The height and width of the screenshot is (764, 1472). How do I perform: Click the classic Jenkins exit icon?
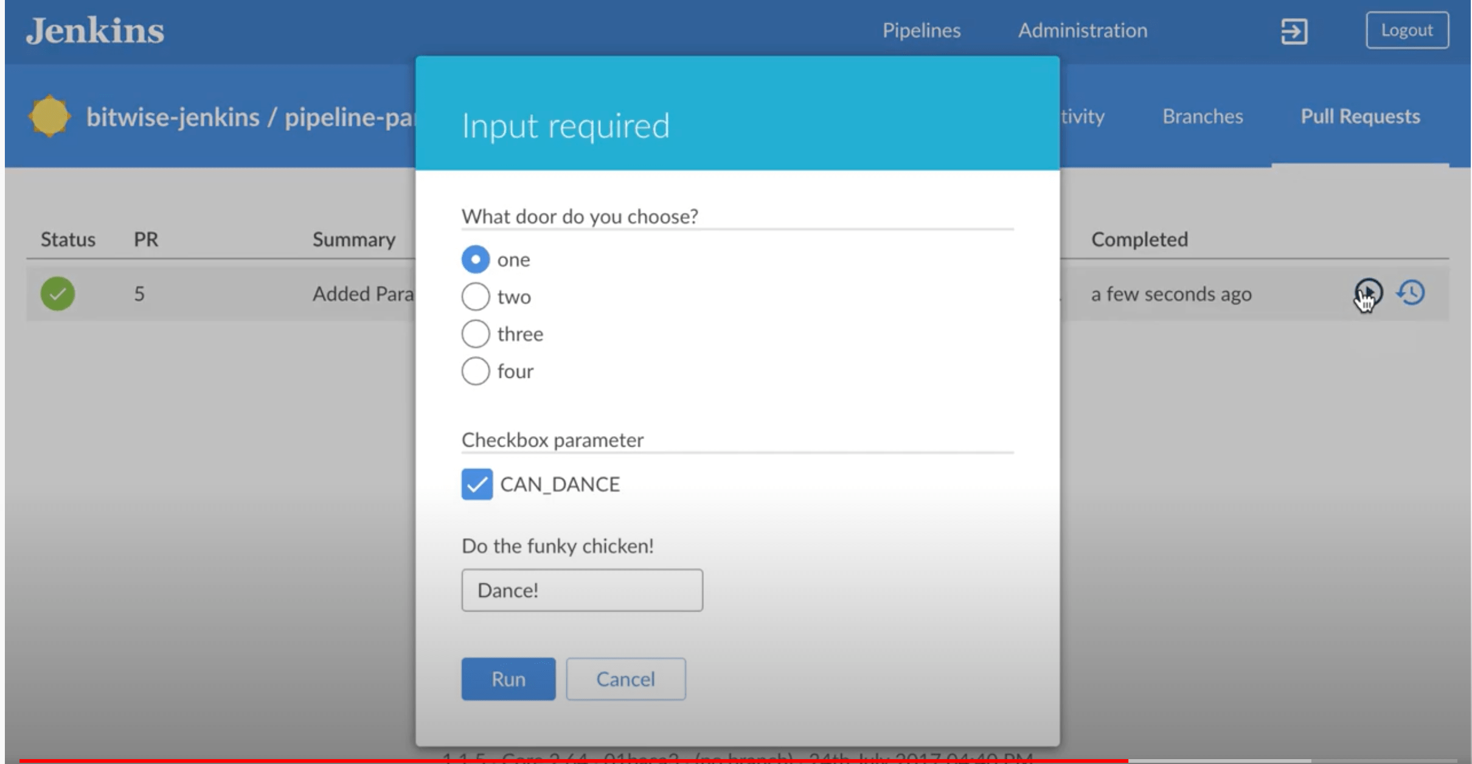1294,31
